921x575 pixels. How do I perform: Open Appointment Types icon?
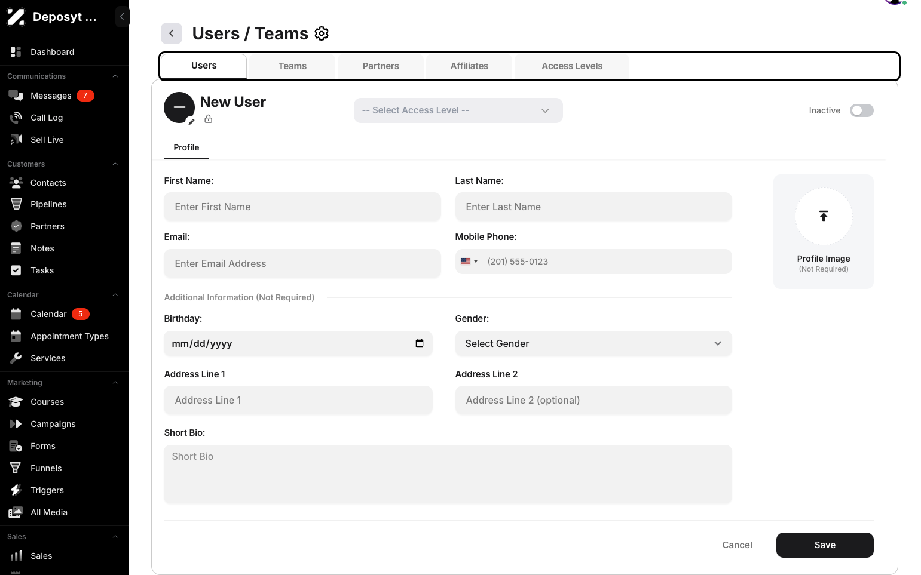click(x=16, y=336)
